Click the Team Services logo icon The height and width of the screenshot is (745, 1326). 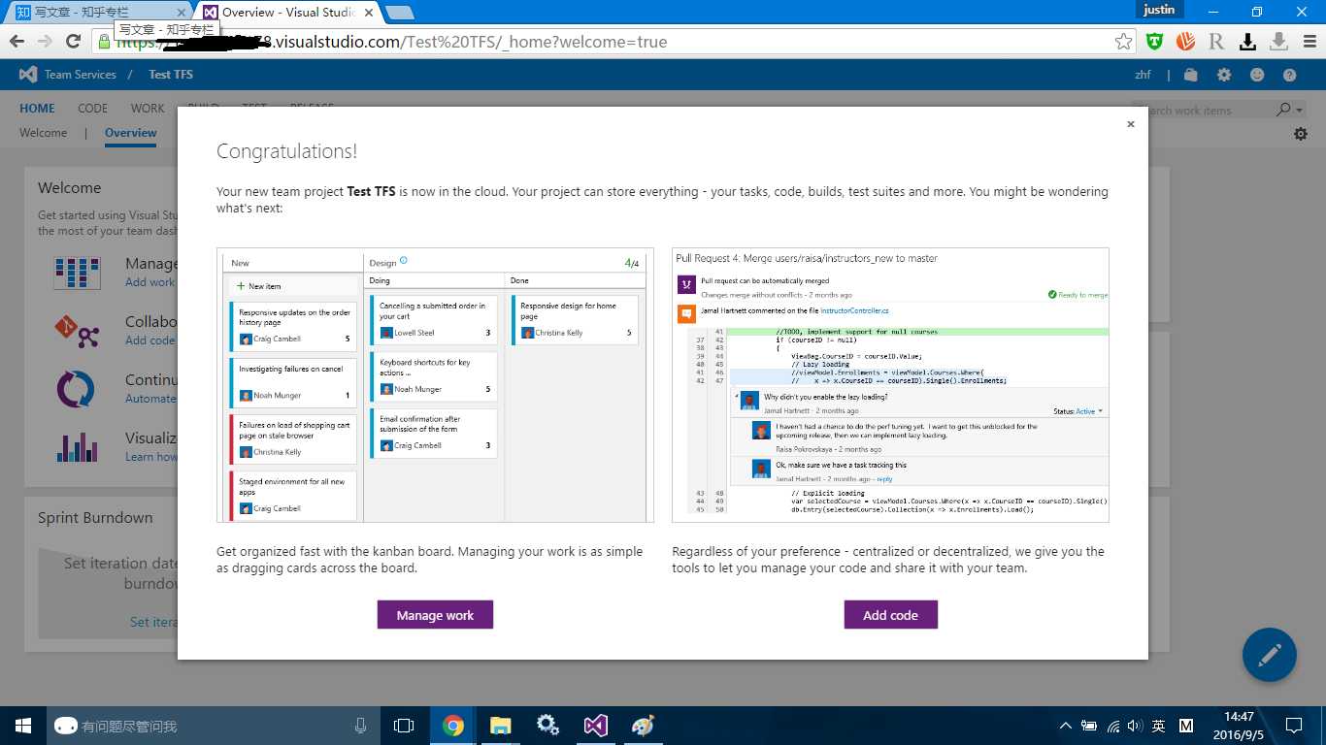(x=28, y=75)
